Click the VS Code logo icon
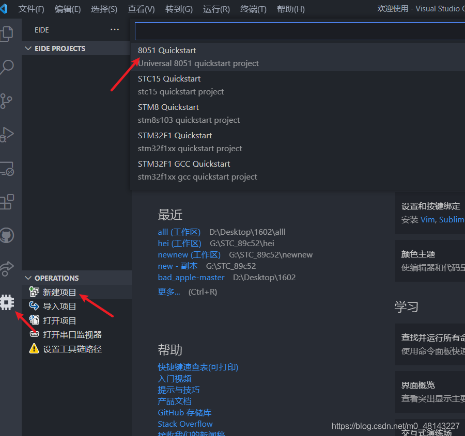Image resolution: width=465 pixels, height=436 pixels. pos(4,9)
